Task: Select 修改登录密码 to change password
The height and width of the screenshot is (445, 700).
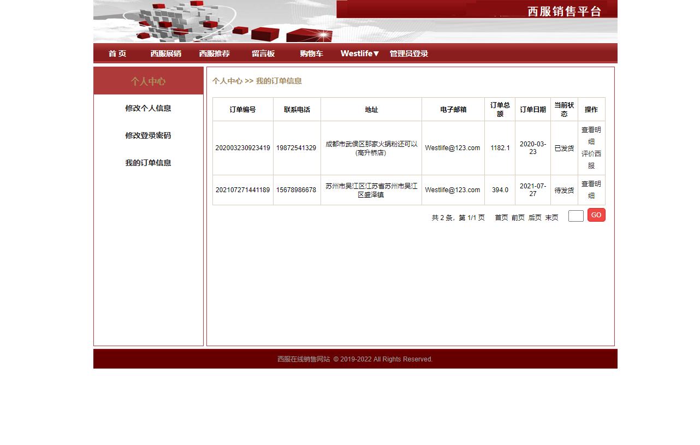Action: tap(148, 135)
